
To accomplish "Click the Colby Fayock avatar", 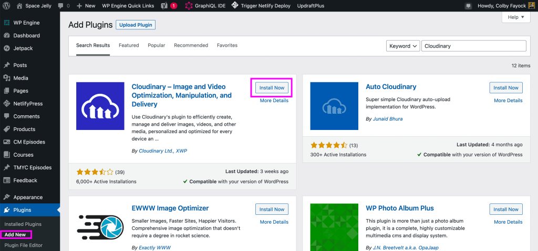I will click(531, 6).
